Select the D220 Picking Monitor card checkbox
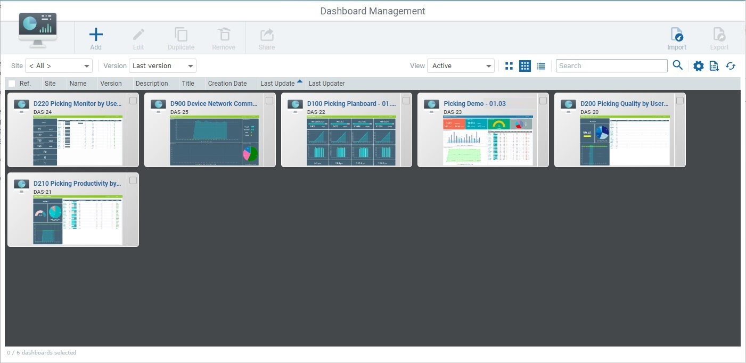 (x=133, y=100)
